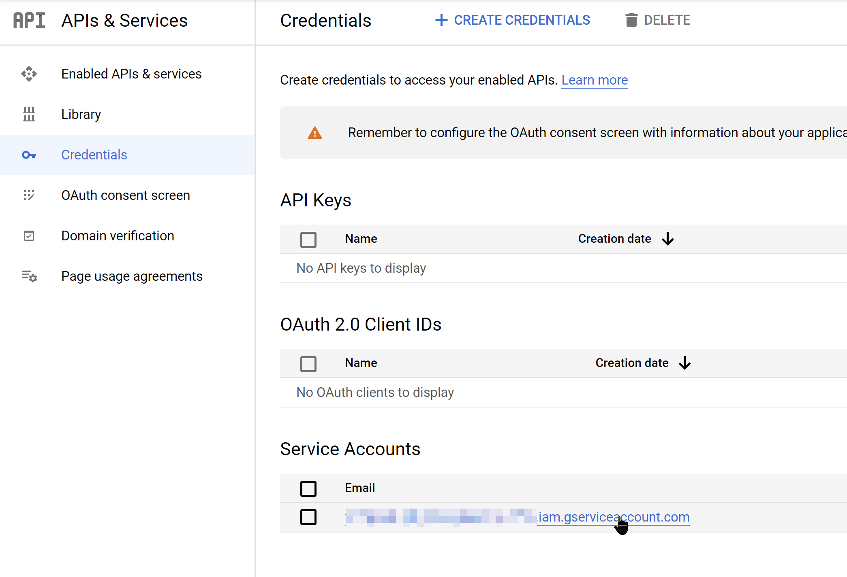The height and width of the screenshot is (577, 847).
Task: Click the Library grid icon
Action: point(29,115)
